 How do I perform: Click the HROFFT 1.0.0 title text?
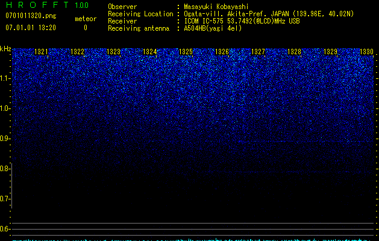[x=47, y=5]
